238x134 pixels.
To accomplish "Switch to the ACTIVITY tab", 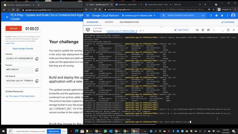I will pos(109,22).
